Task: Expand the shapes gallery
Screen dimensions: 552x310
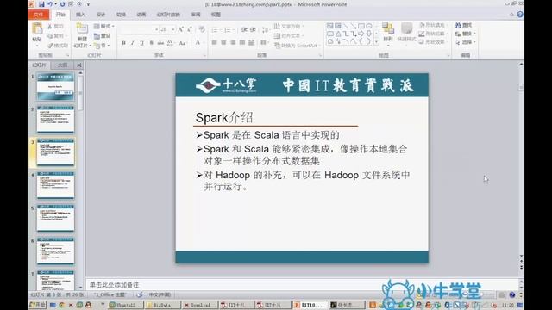Action: (376, 41)
